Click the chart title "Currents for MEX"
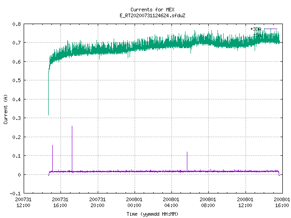The image size is (291, 218). coord(152,10)
